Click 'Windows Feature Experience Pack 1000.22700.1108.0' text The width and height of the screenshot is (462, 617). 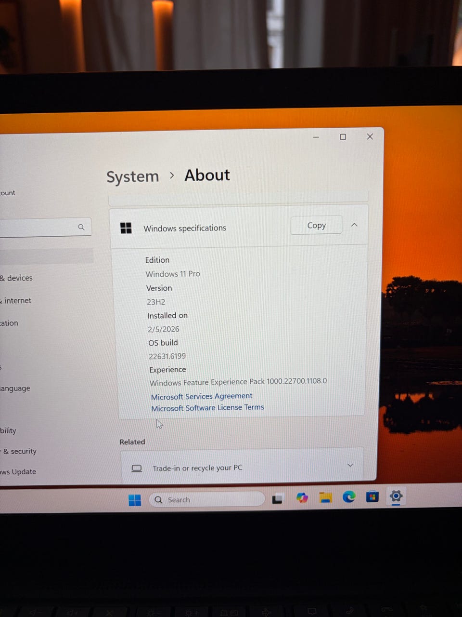pos(238,382)
